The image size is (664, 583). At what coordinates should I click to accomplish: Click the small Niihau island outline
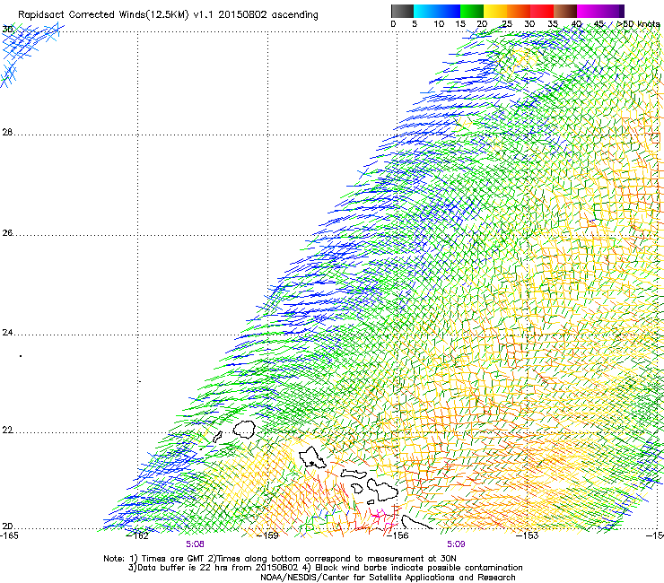pyautogui.click(x=217, y=437)
